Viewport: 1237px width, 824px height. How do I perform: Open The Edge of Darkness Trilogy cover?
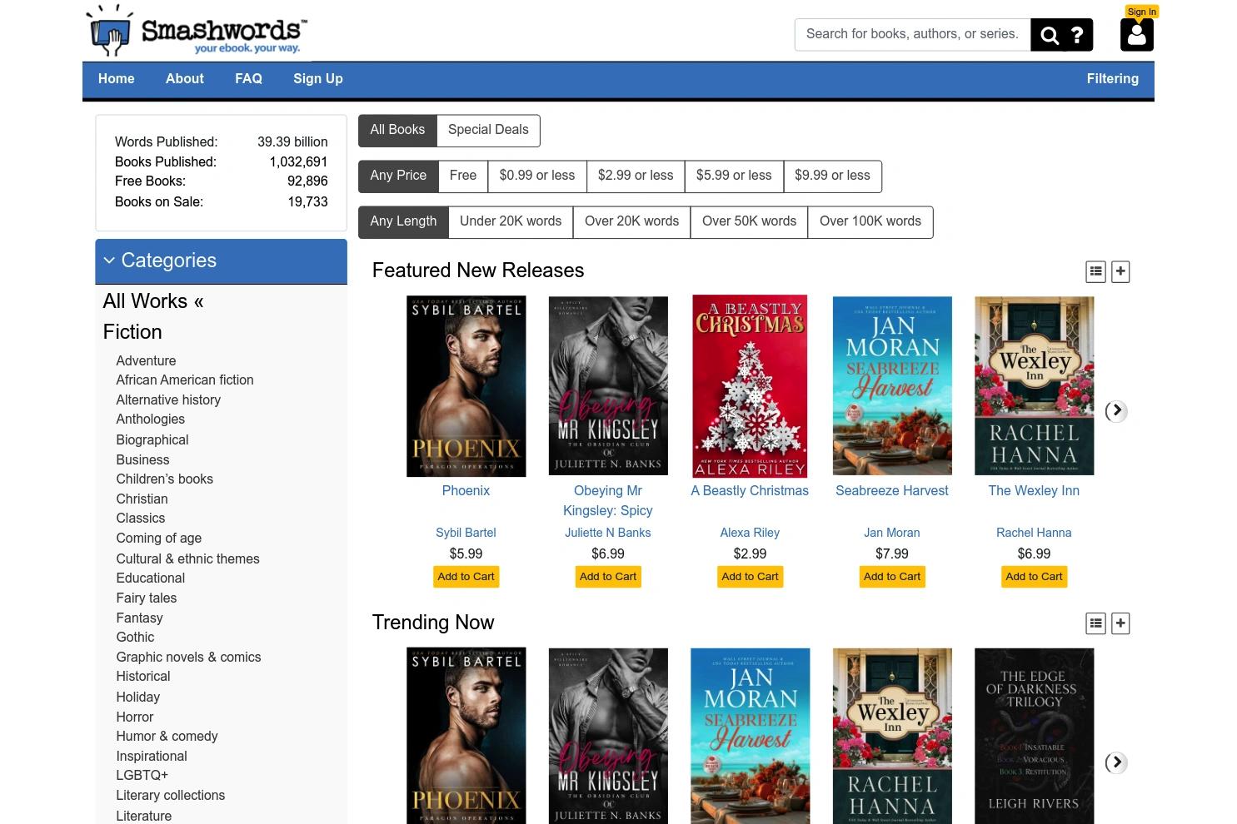[1035, 736]
